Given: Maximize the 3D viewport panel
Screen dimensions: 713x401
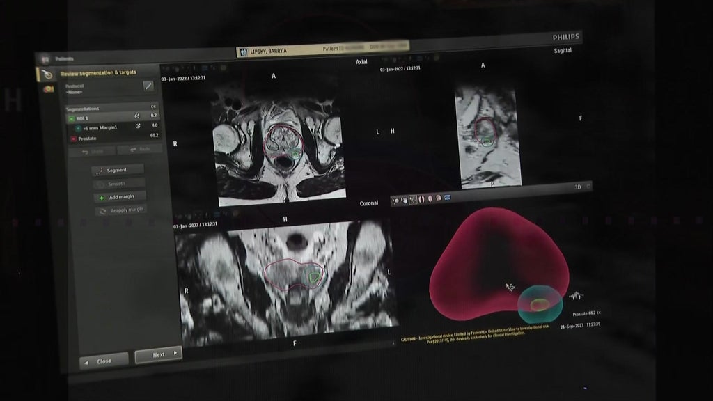Looking at the screenshot, I should pos(588,187).
